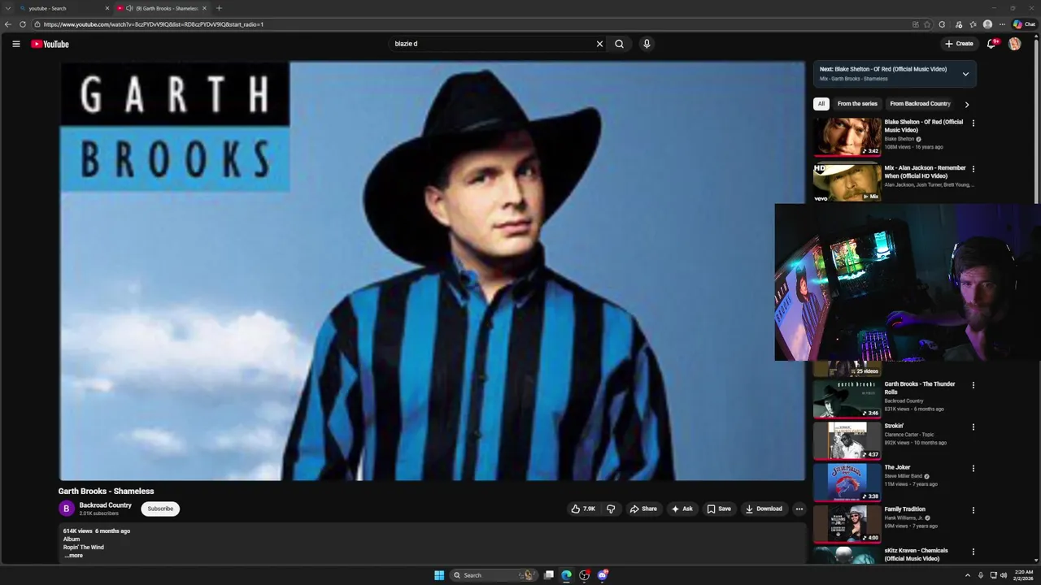Image resolution: width=1041 pixels, height=585 pixels.
Task: Open Family Tradition video thumbnail
Action: pyautogui.click(x=847, y=524)
